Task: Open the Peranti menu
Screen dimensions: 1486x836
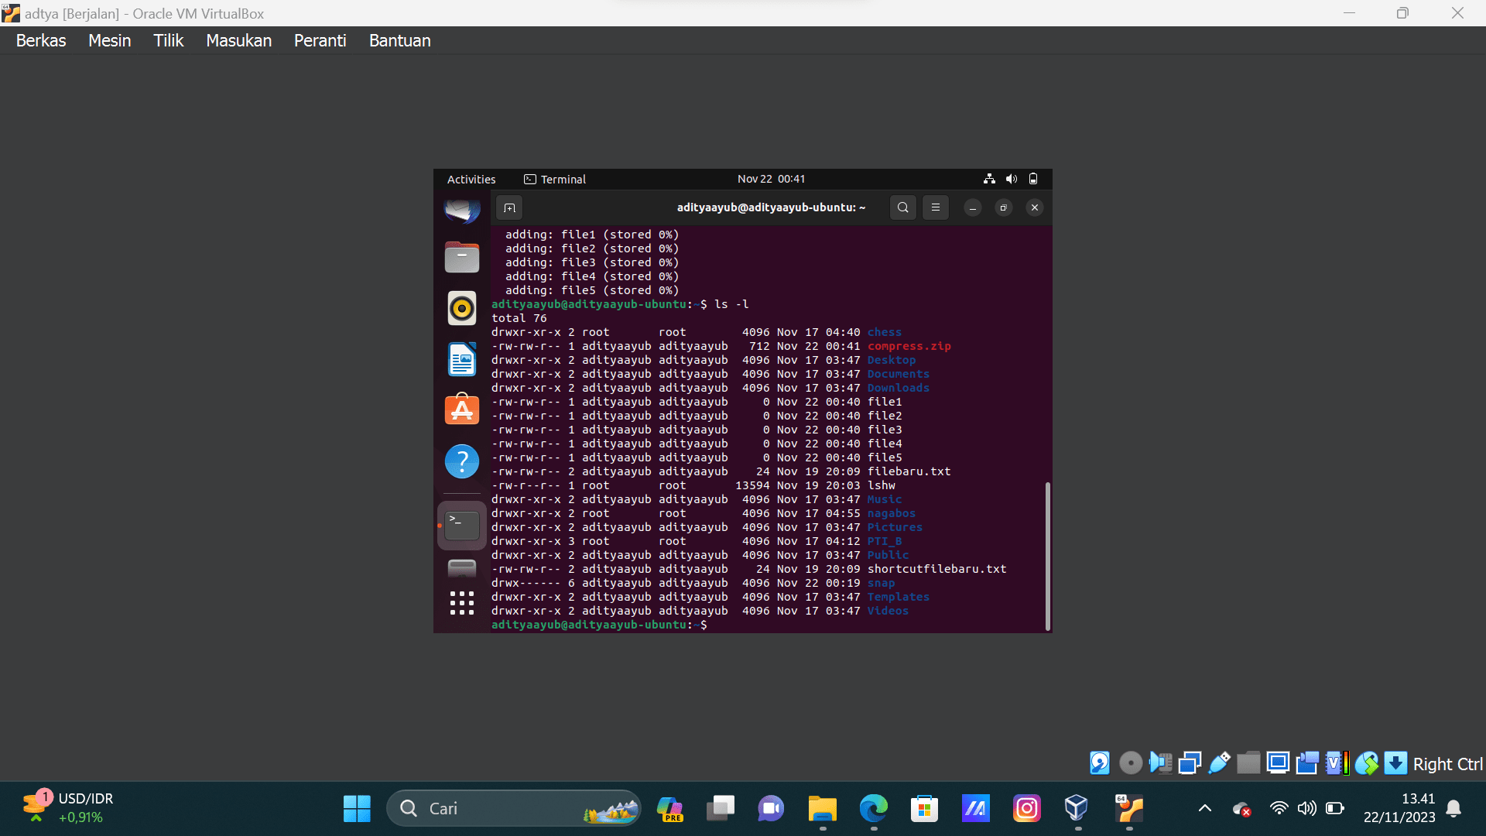Action: click(320, 41)
